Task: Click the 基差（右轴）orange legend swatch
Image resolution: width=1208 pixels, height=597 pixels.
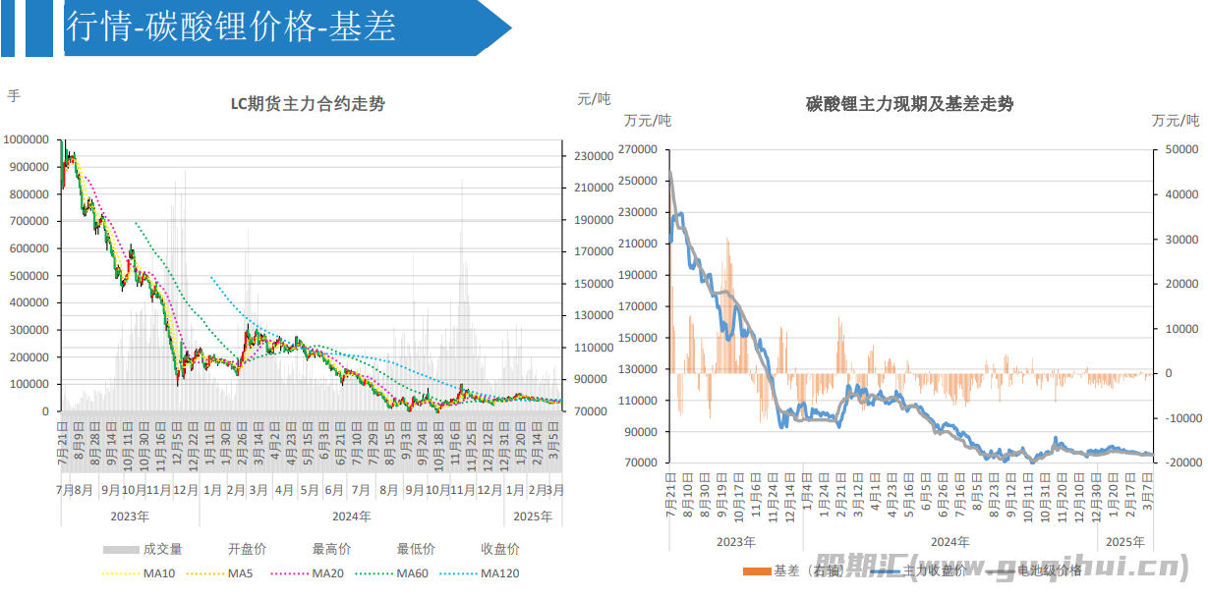Action: (x=757, y=570)
